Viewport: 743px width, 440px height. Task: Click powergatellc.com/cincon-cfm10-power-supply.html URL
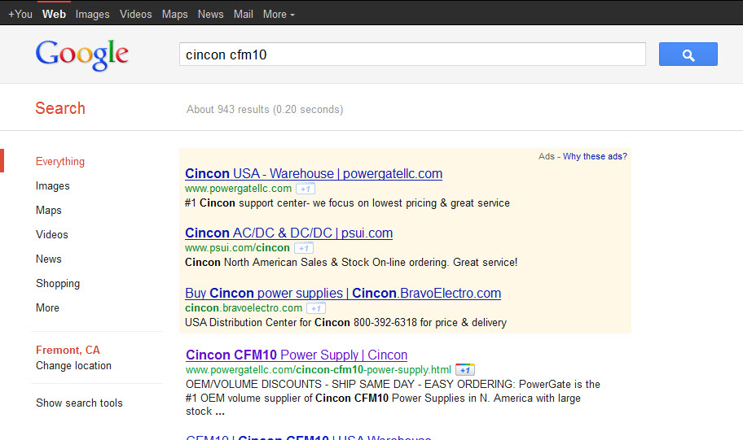(x=319, y=370)
